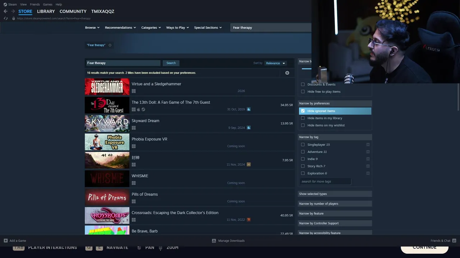This screenshot has height=258, width=460.
Task: Click the padlock icon beside the URL
Action: [x=14, y=18]
